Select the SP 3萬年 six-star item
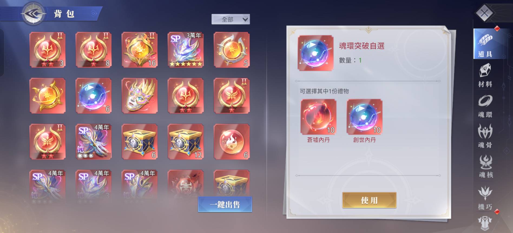This screenshot has width=513, height=233. pos(186,50)
